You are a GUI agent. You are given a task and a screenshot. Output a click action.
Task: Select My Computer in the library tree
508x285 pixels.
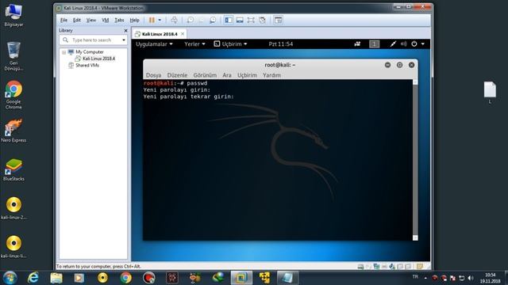90,51
